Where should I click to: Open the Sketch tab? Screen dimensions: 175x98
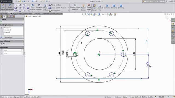click(x=11, y=14)
